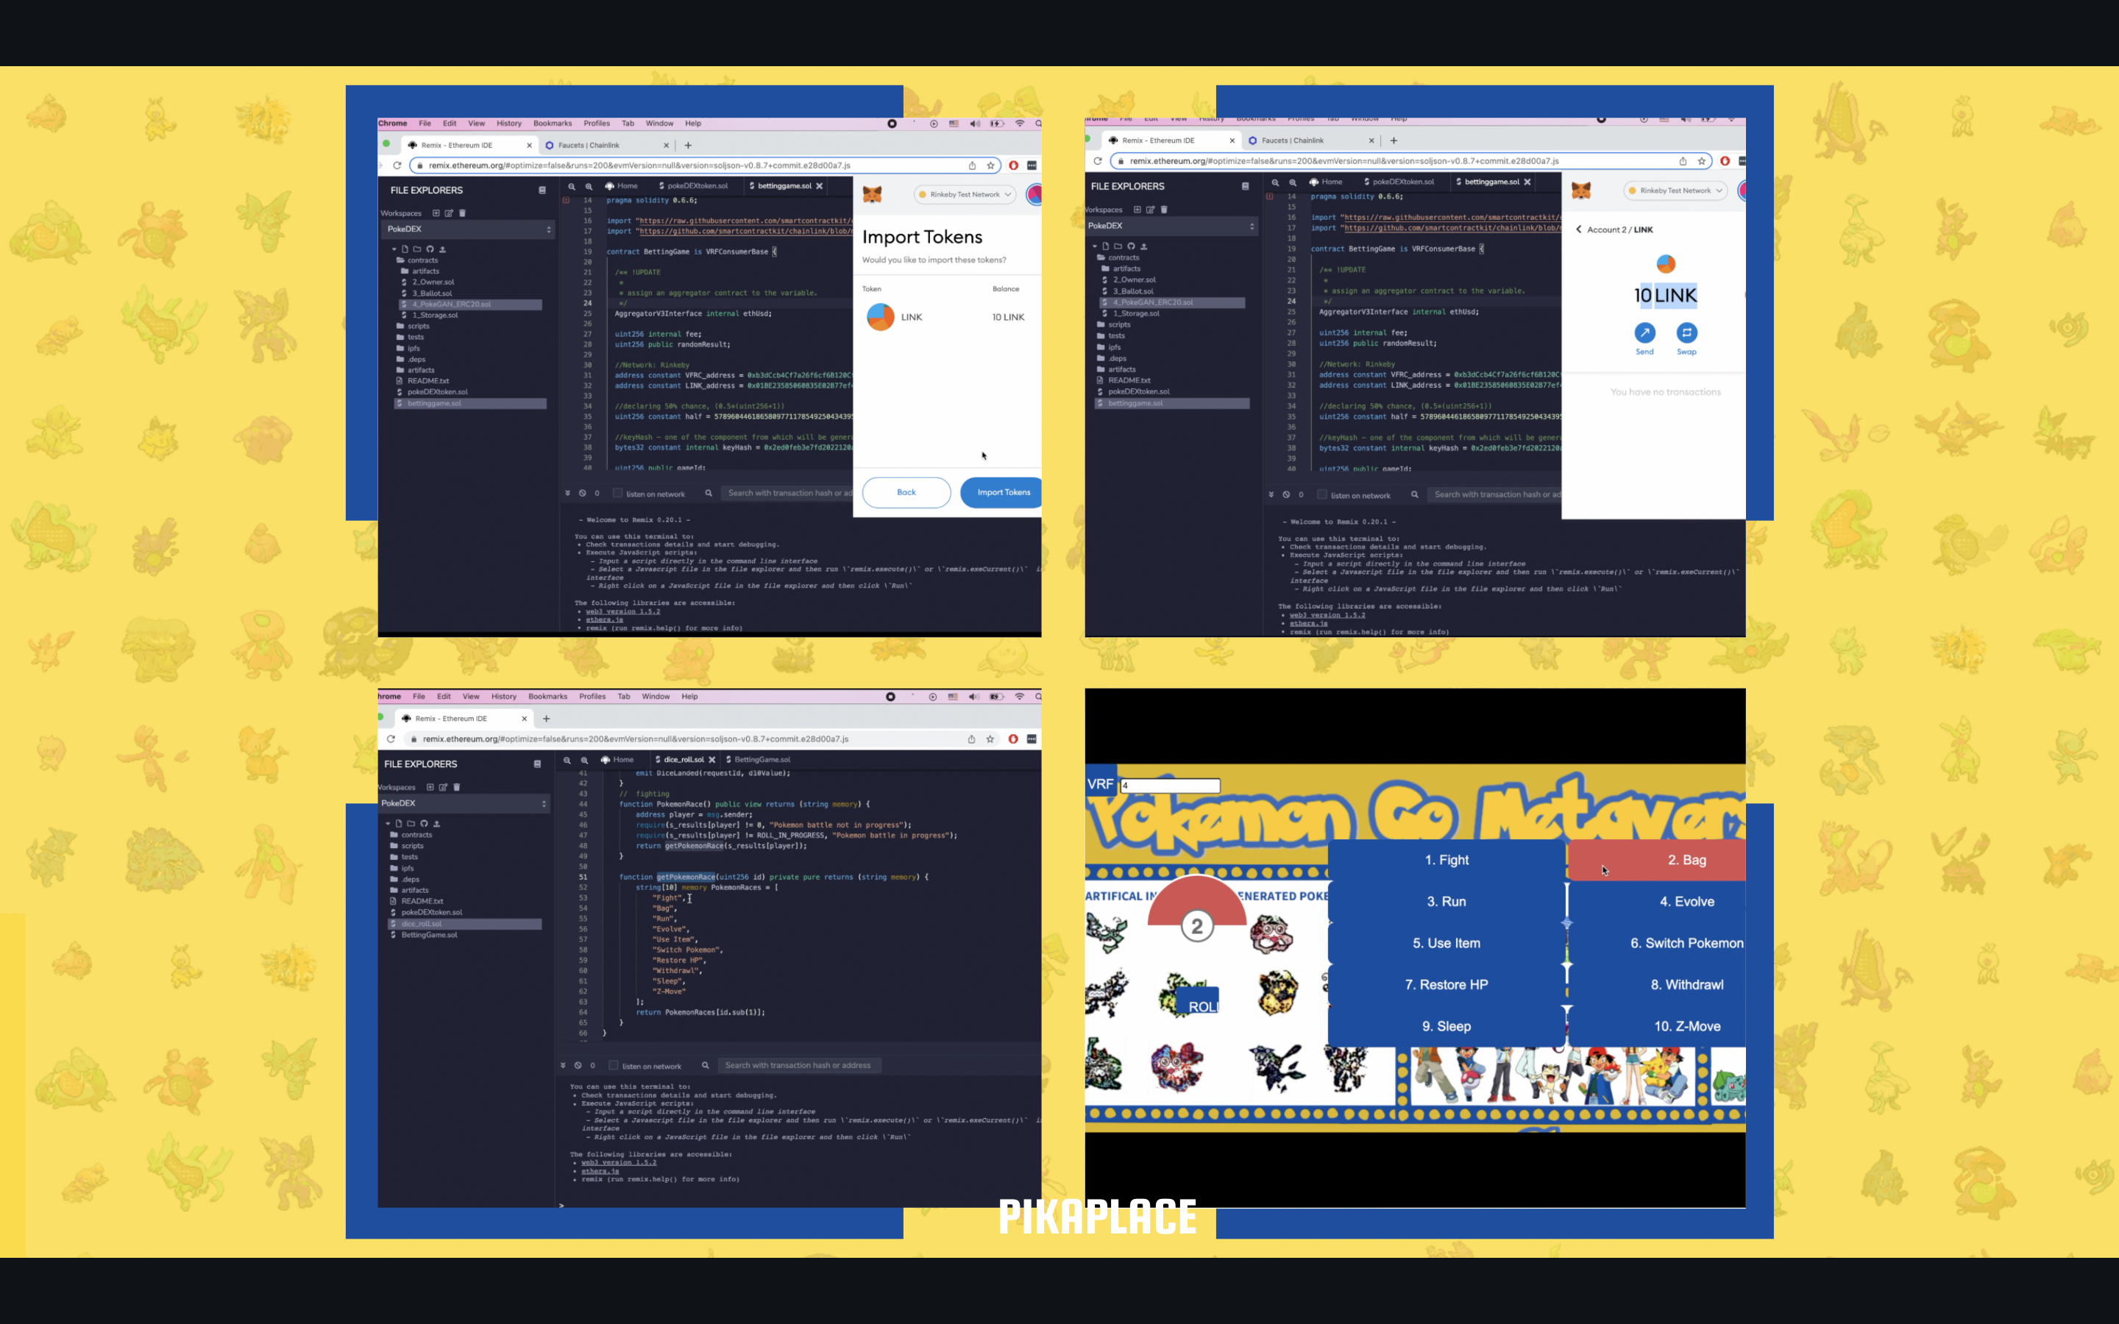Click the Send icon under 10 LINK
2119x1324 pixels.
[1644, 332]
